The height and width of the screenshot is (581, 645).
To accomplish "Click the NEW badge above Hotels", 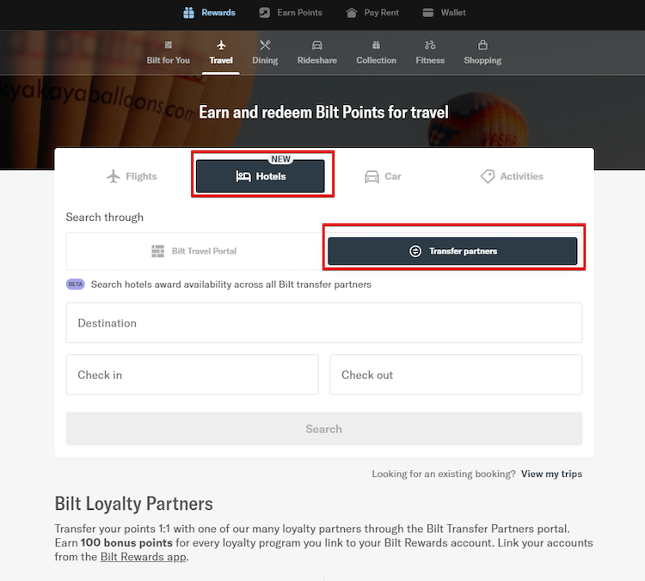I will (x=281, y=159).
